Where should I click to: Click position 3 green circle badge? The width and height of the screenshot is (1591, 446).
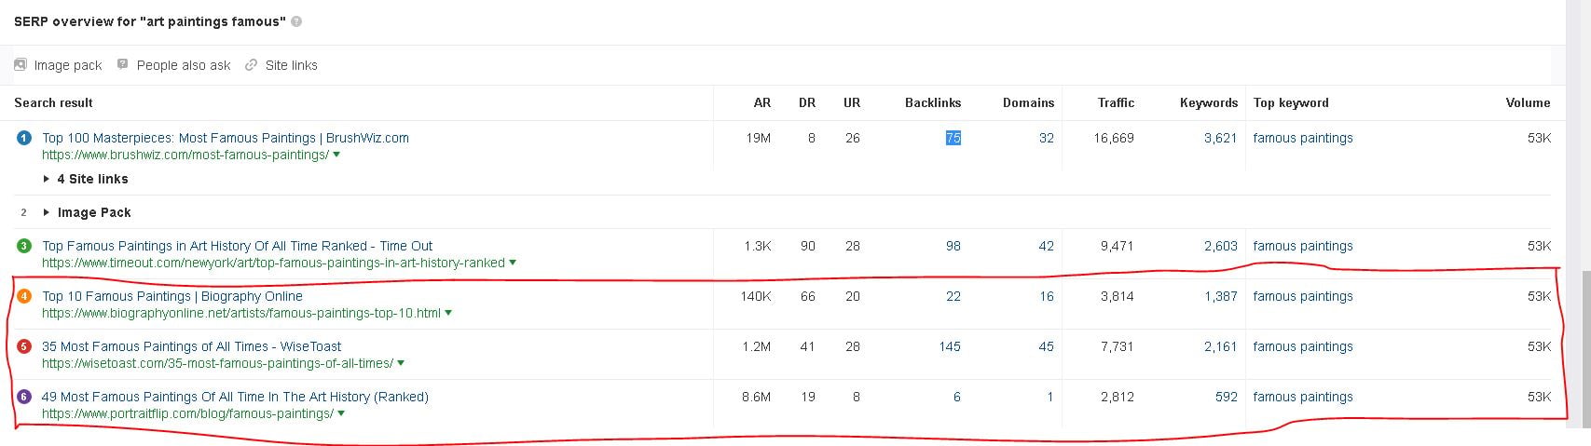24,246
